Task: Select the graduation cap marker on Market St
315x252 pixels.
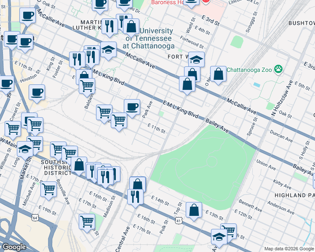Action: pos(25,151)
